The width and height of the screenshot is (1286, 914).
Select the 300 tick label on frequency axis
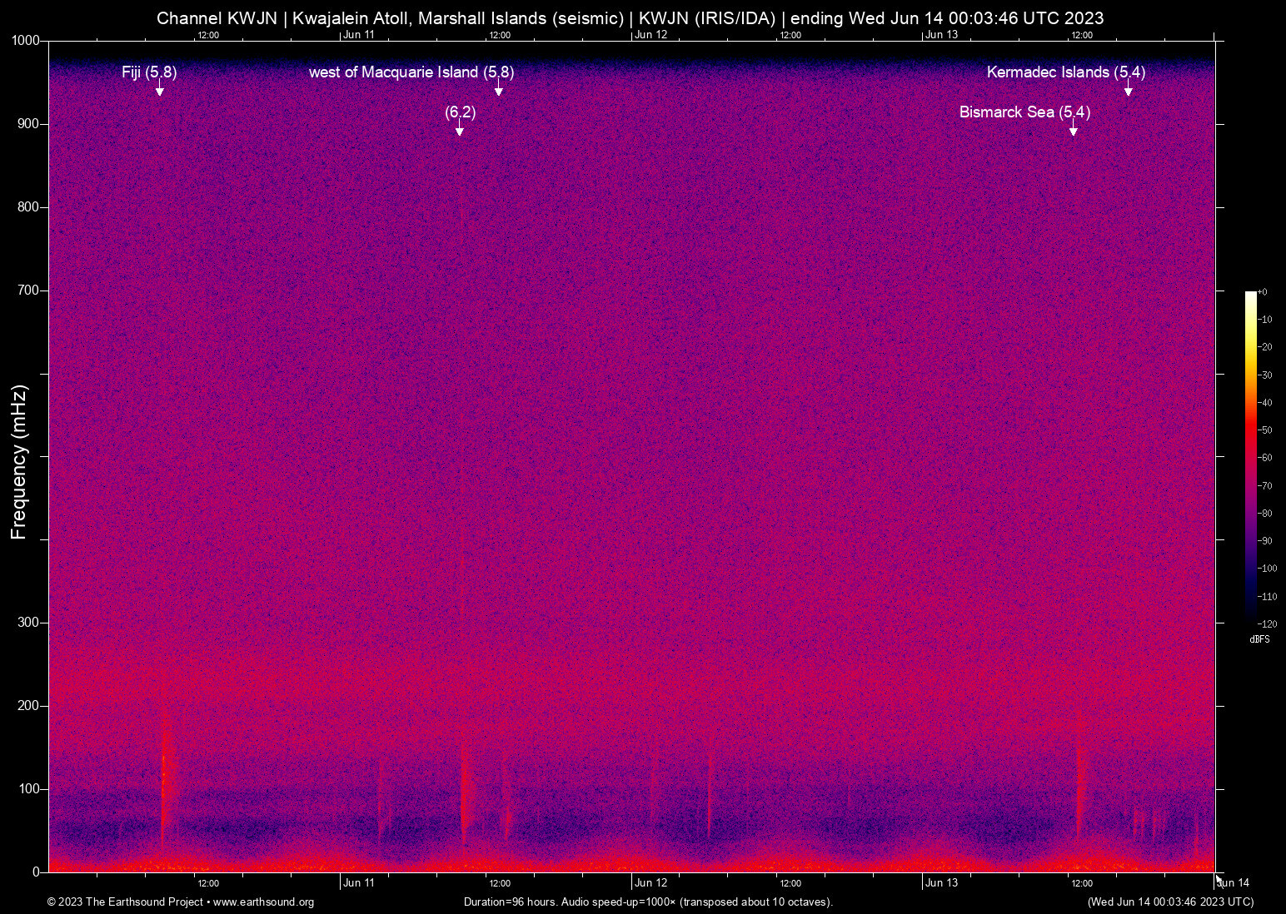[28, 623]
